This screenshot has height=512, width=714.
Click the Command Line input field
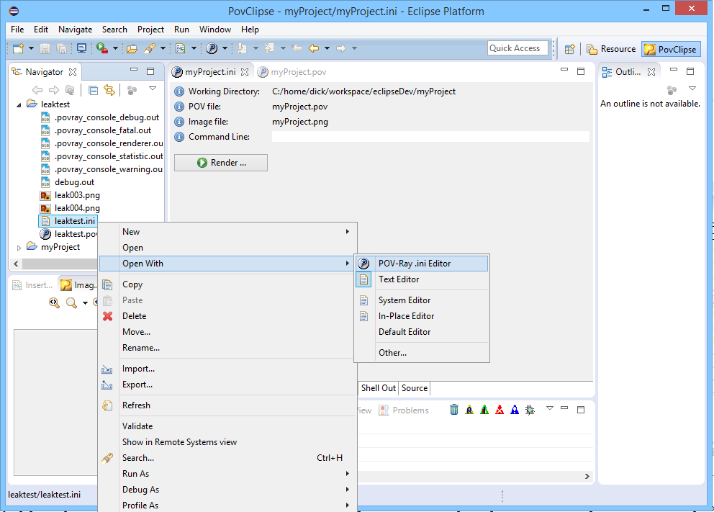pyautogui.click(x=430, y=137)
